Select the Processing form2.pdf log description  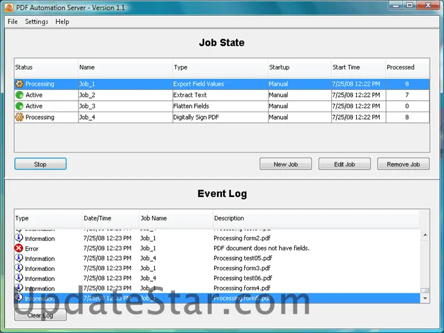click(x=242, y=238)
